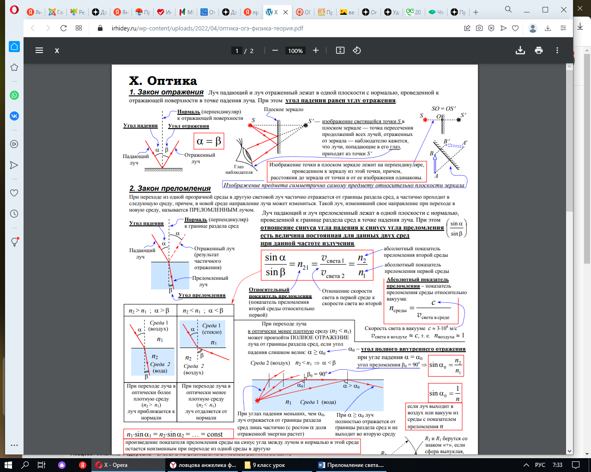Viewport: 591px width, 472px height.
Task: Switch to 'Преломление света' Word taskbar window
Action: [352, 465]
